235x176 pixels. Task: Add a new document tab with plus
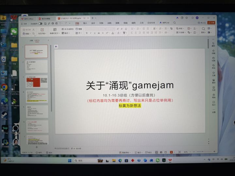[93, 18]
